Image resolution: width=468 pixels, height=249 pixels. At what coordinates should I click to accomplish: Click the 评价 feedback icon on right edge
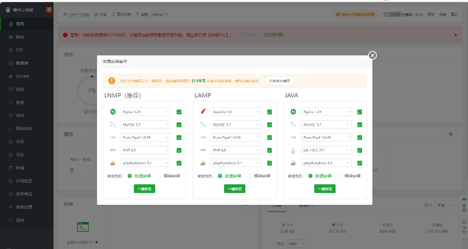tap(464, 221)
